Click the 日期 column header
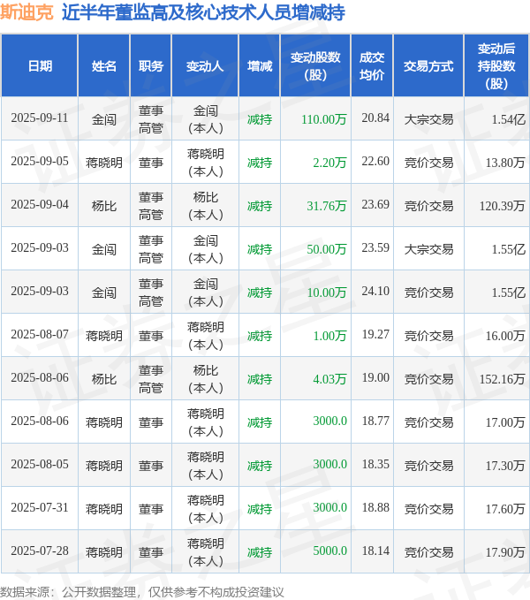530x600 pixels. (40, 65)
